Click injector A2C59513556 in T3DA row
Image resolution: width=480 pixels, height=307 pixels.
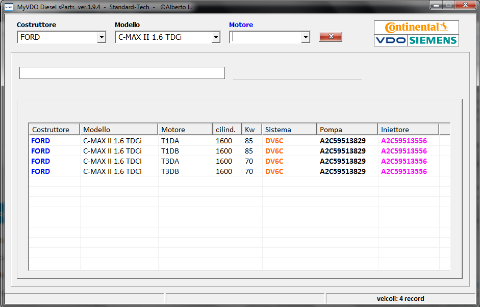click(x=404, y=161)
